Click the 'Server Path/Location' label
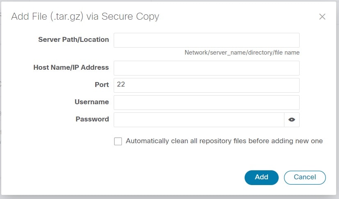Screen dimensions: 339x199 click(73, 39)
